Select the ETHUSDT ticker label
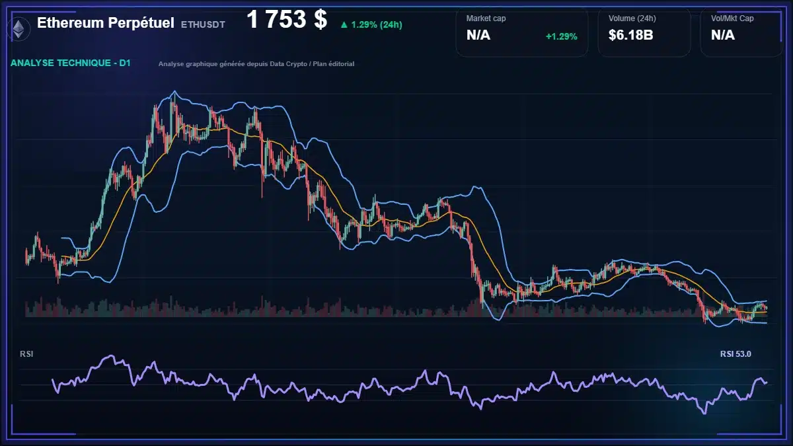This screenshot has height=446, width=793. pos(203,24)
